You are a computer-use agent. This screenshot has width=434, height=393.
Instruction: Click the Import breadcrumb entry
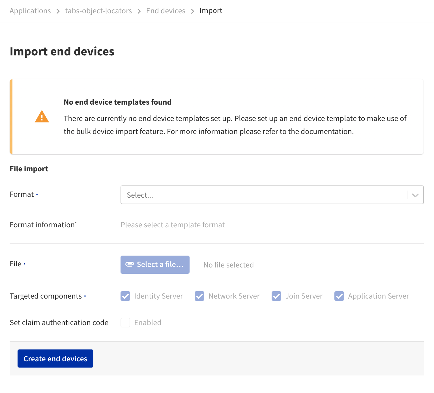point(211,11)
